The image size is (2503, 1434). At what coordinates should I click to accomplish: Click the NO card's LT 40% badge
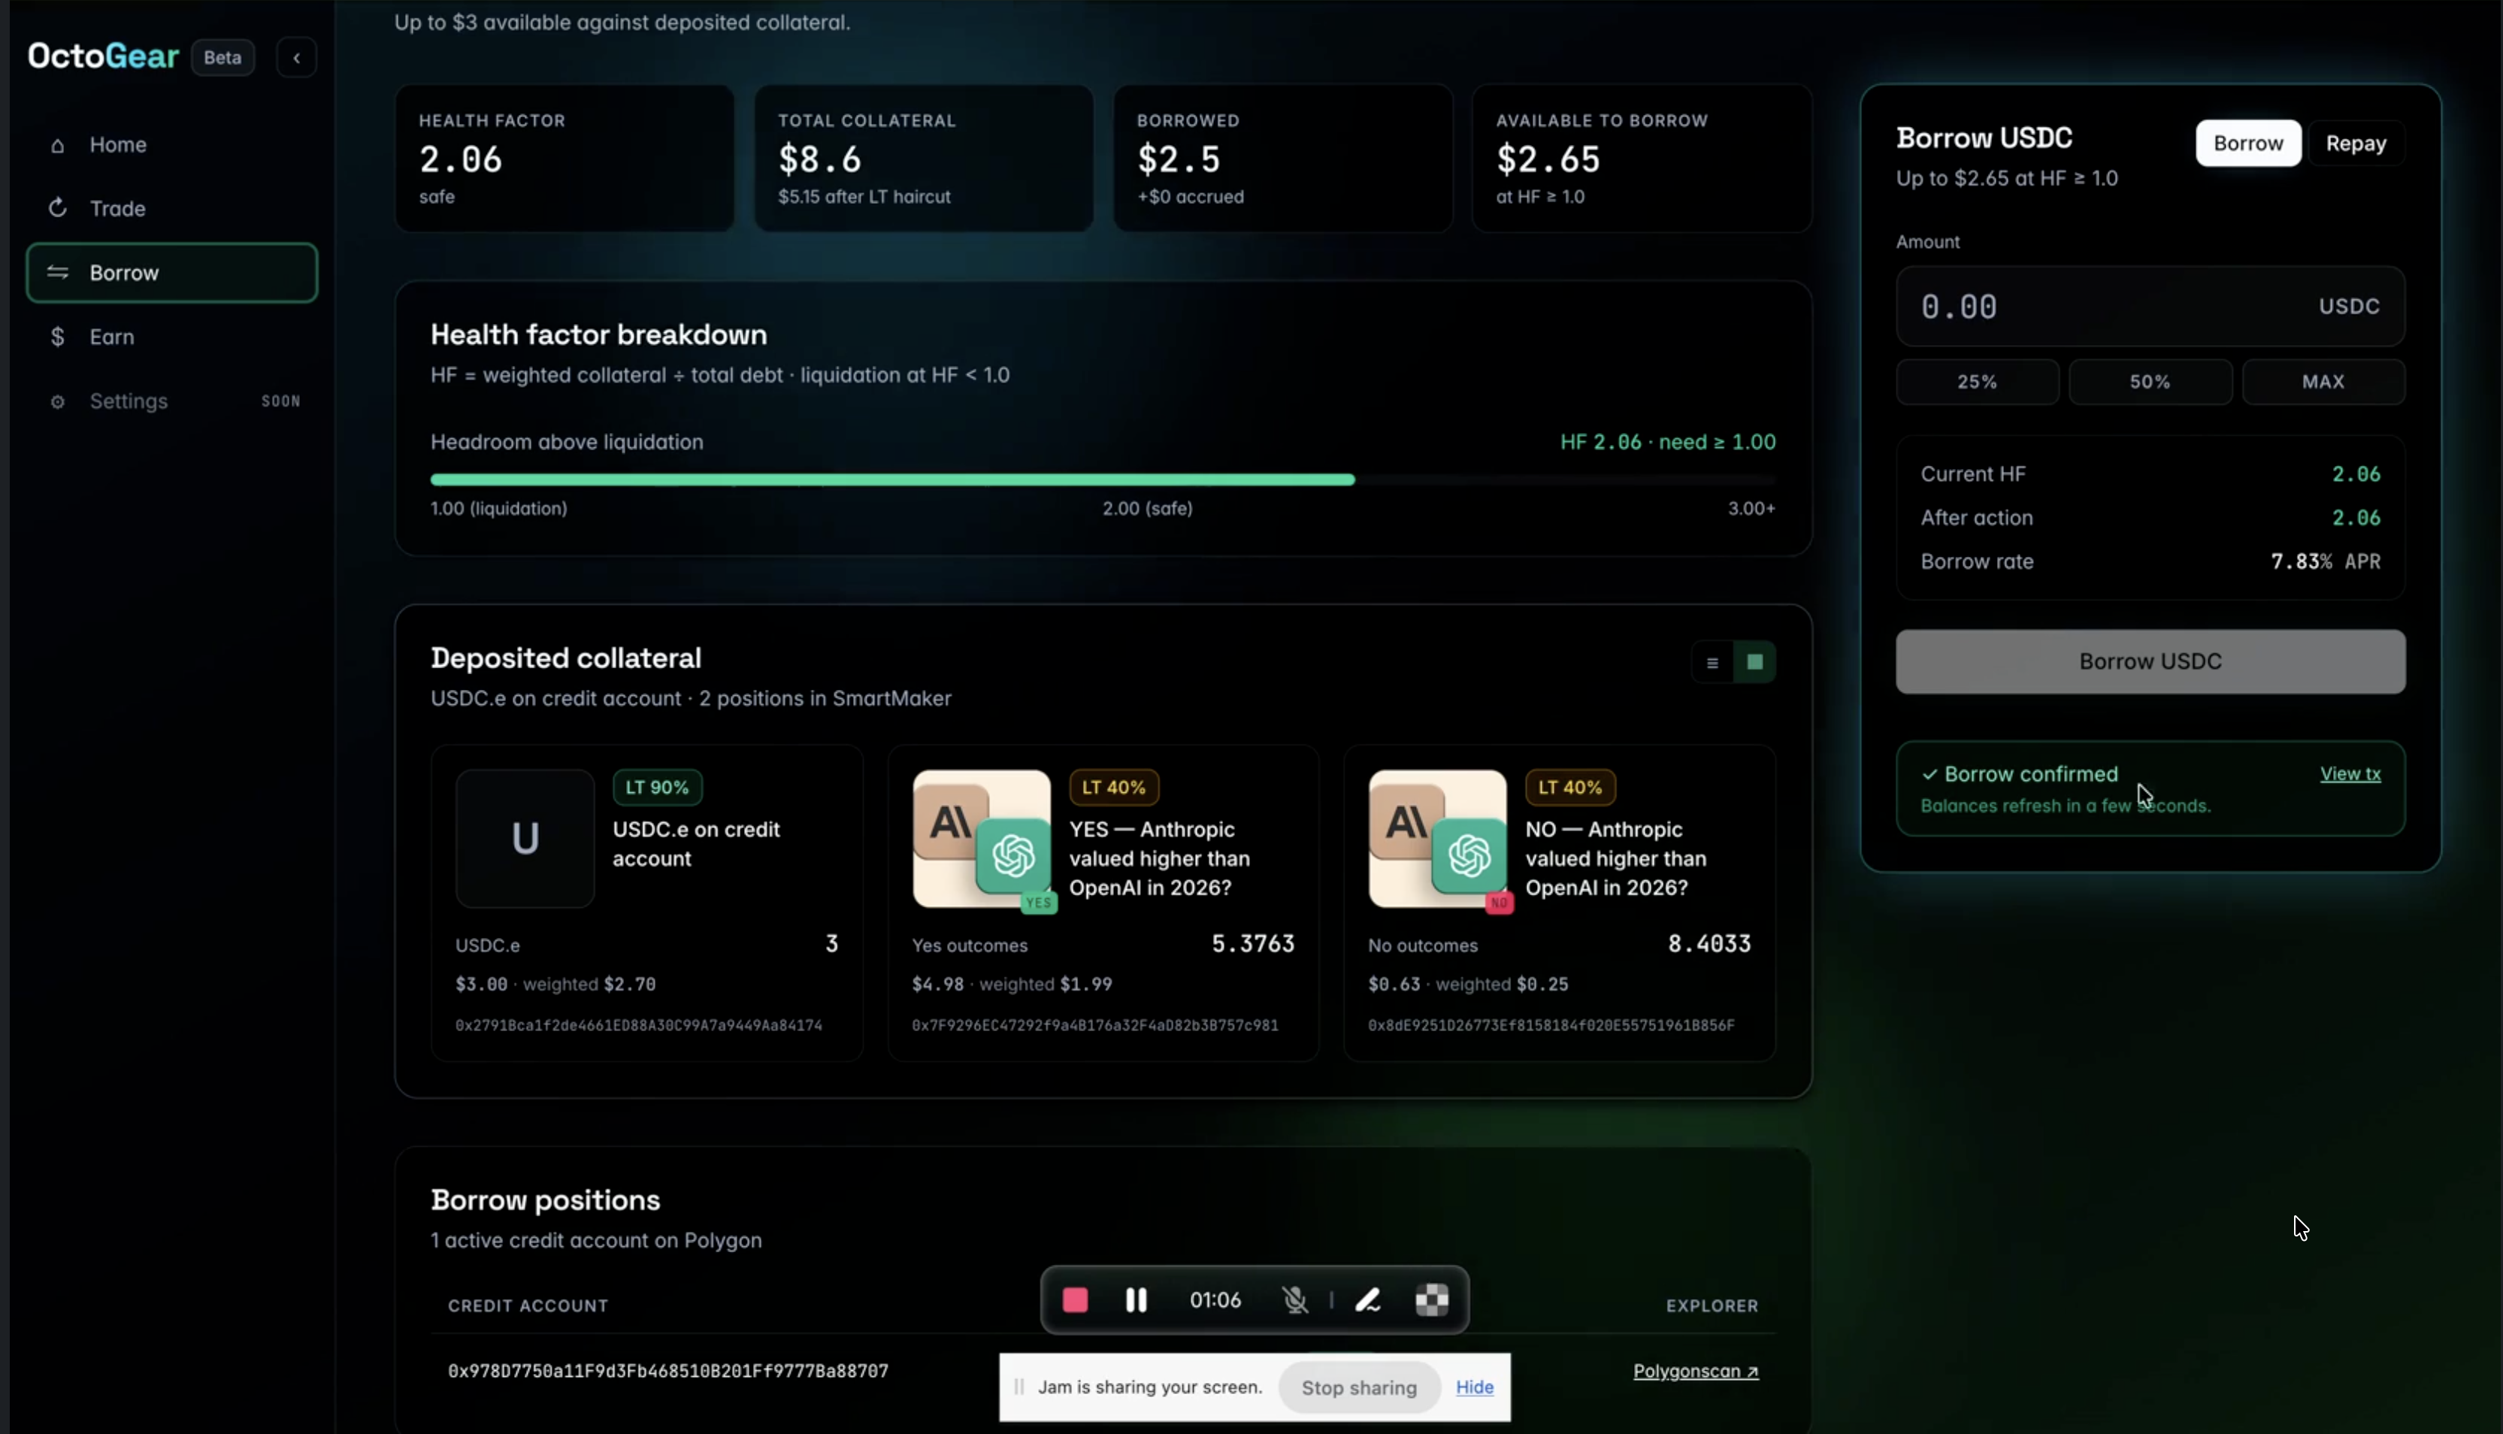tap(1569, 788)
